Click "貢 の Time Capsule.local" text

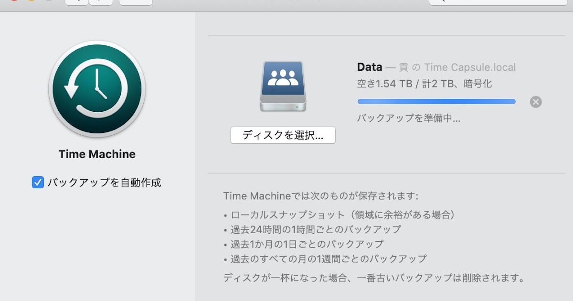tap(457, 67)
